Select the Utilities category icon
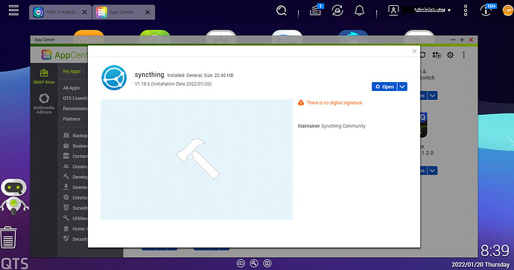This screenshot has height=270, width=514. pyautogui.click(x=66, y=219)
